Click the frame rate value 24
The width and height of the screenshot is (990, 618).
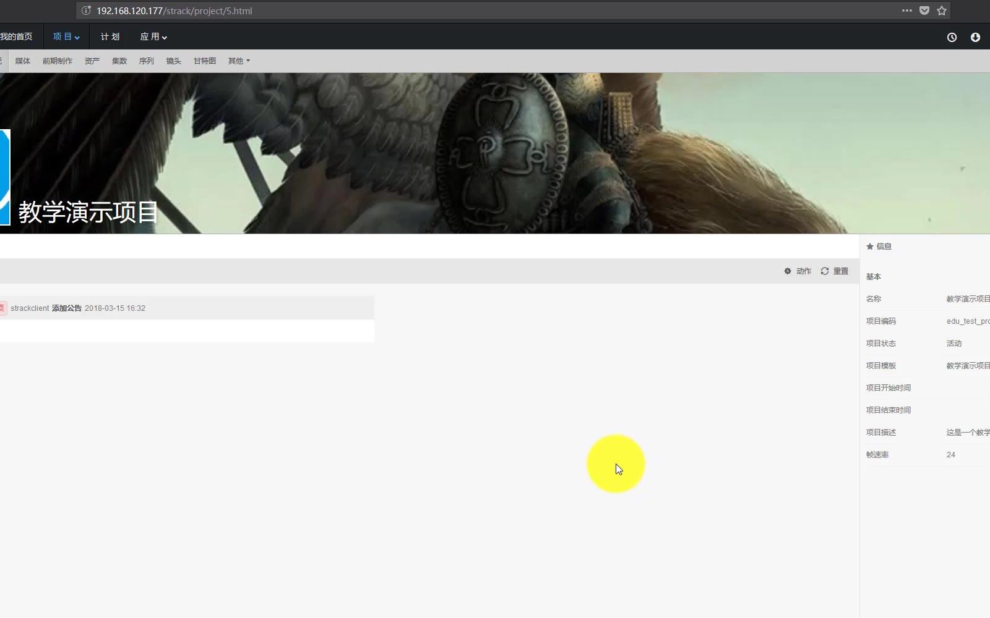(x=951, y=455)
